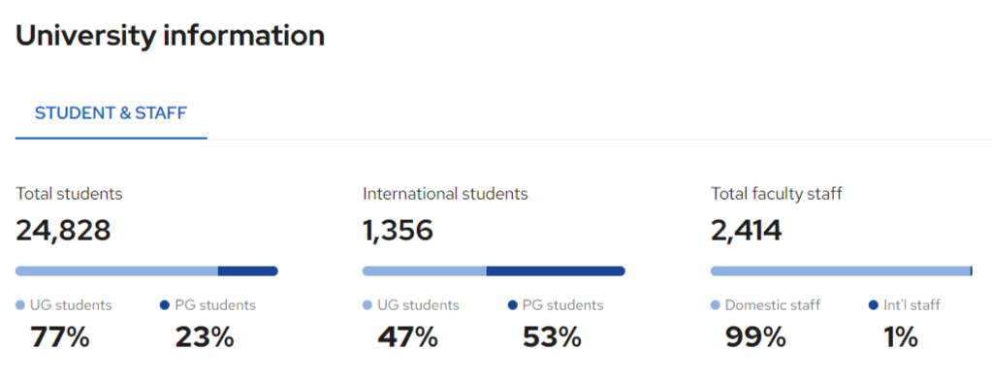This screenshot has height=381, width=992.
Task: Click the dark blue PG segment of Total students bar
Action: [248, 270]
